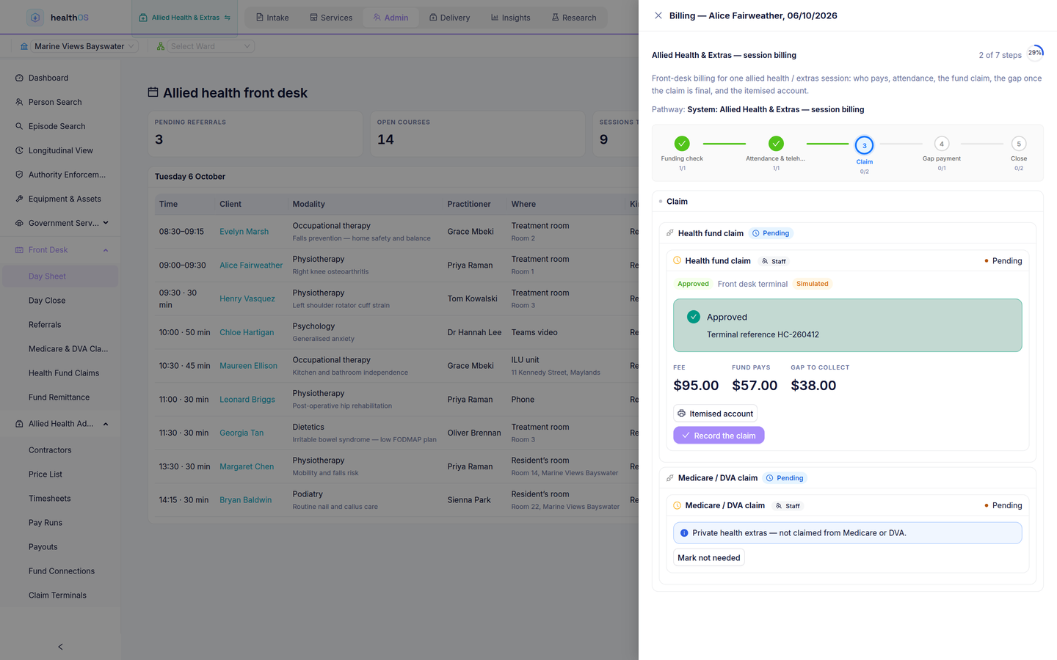Switch to the Services tab
This screenshot has height=660, width=1057.
(331, 18)
